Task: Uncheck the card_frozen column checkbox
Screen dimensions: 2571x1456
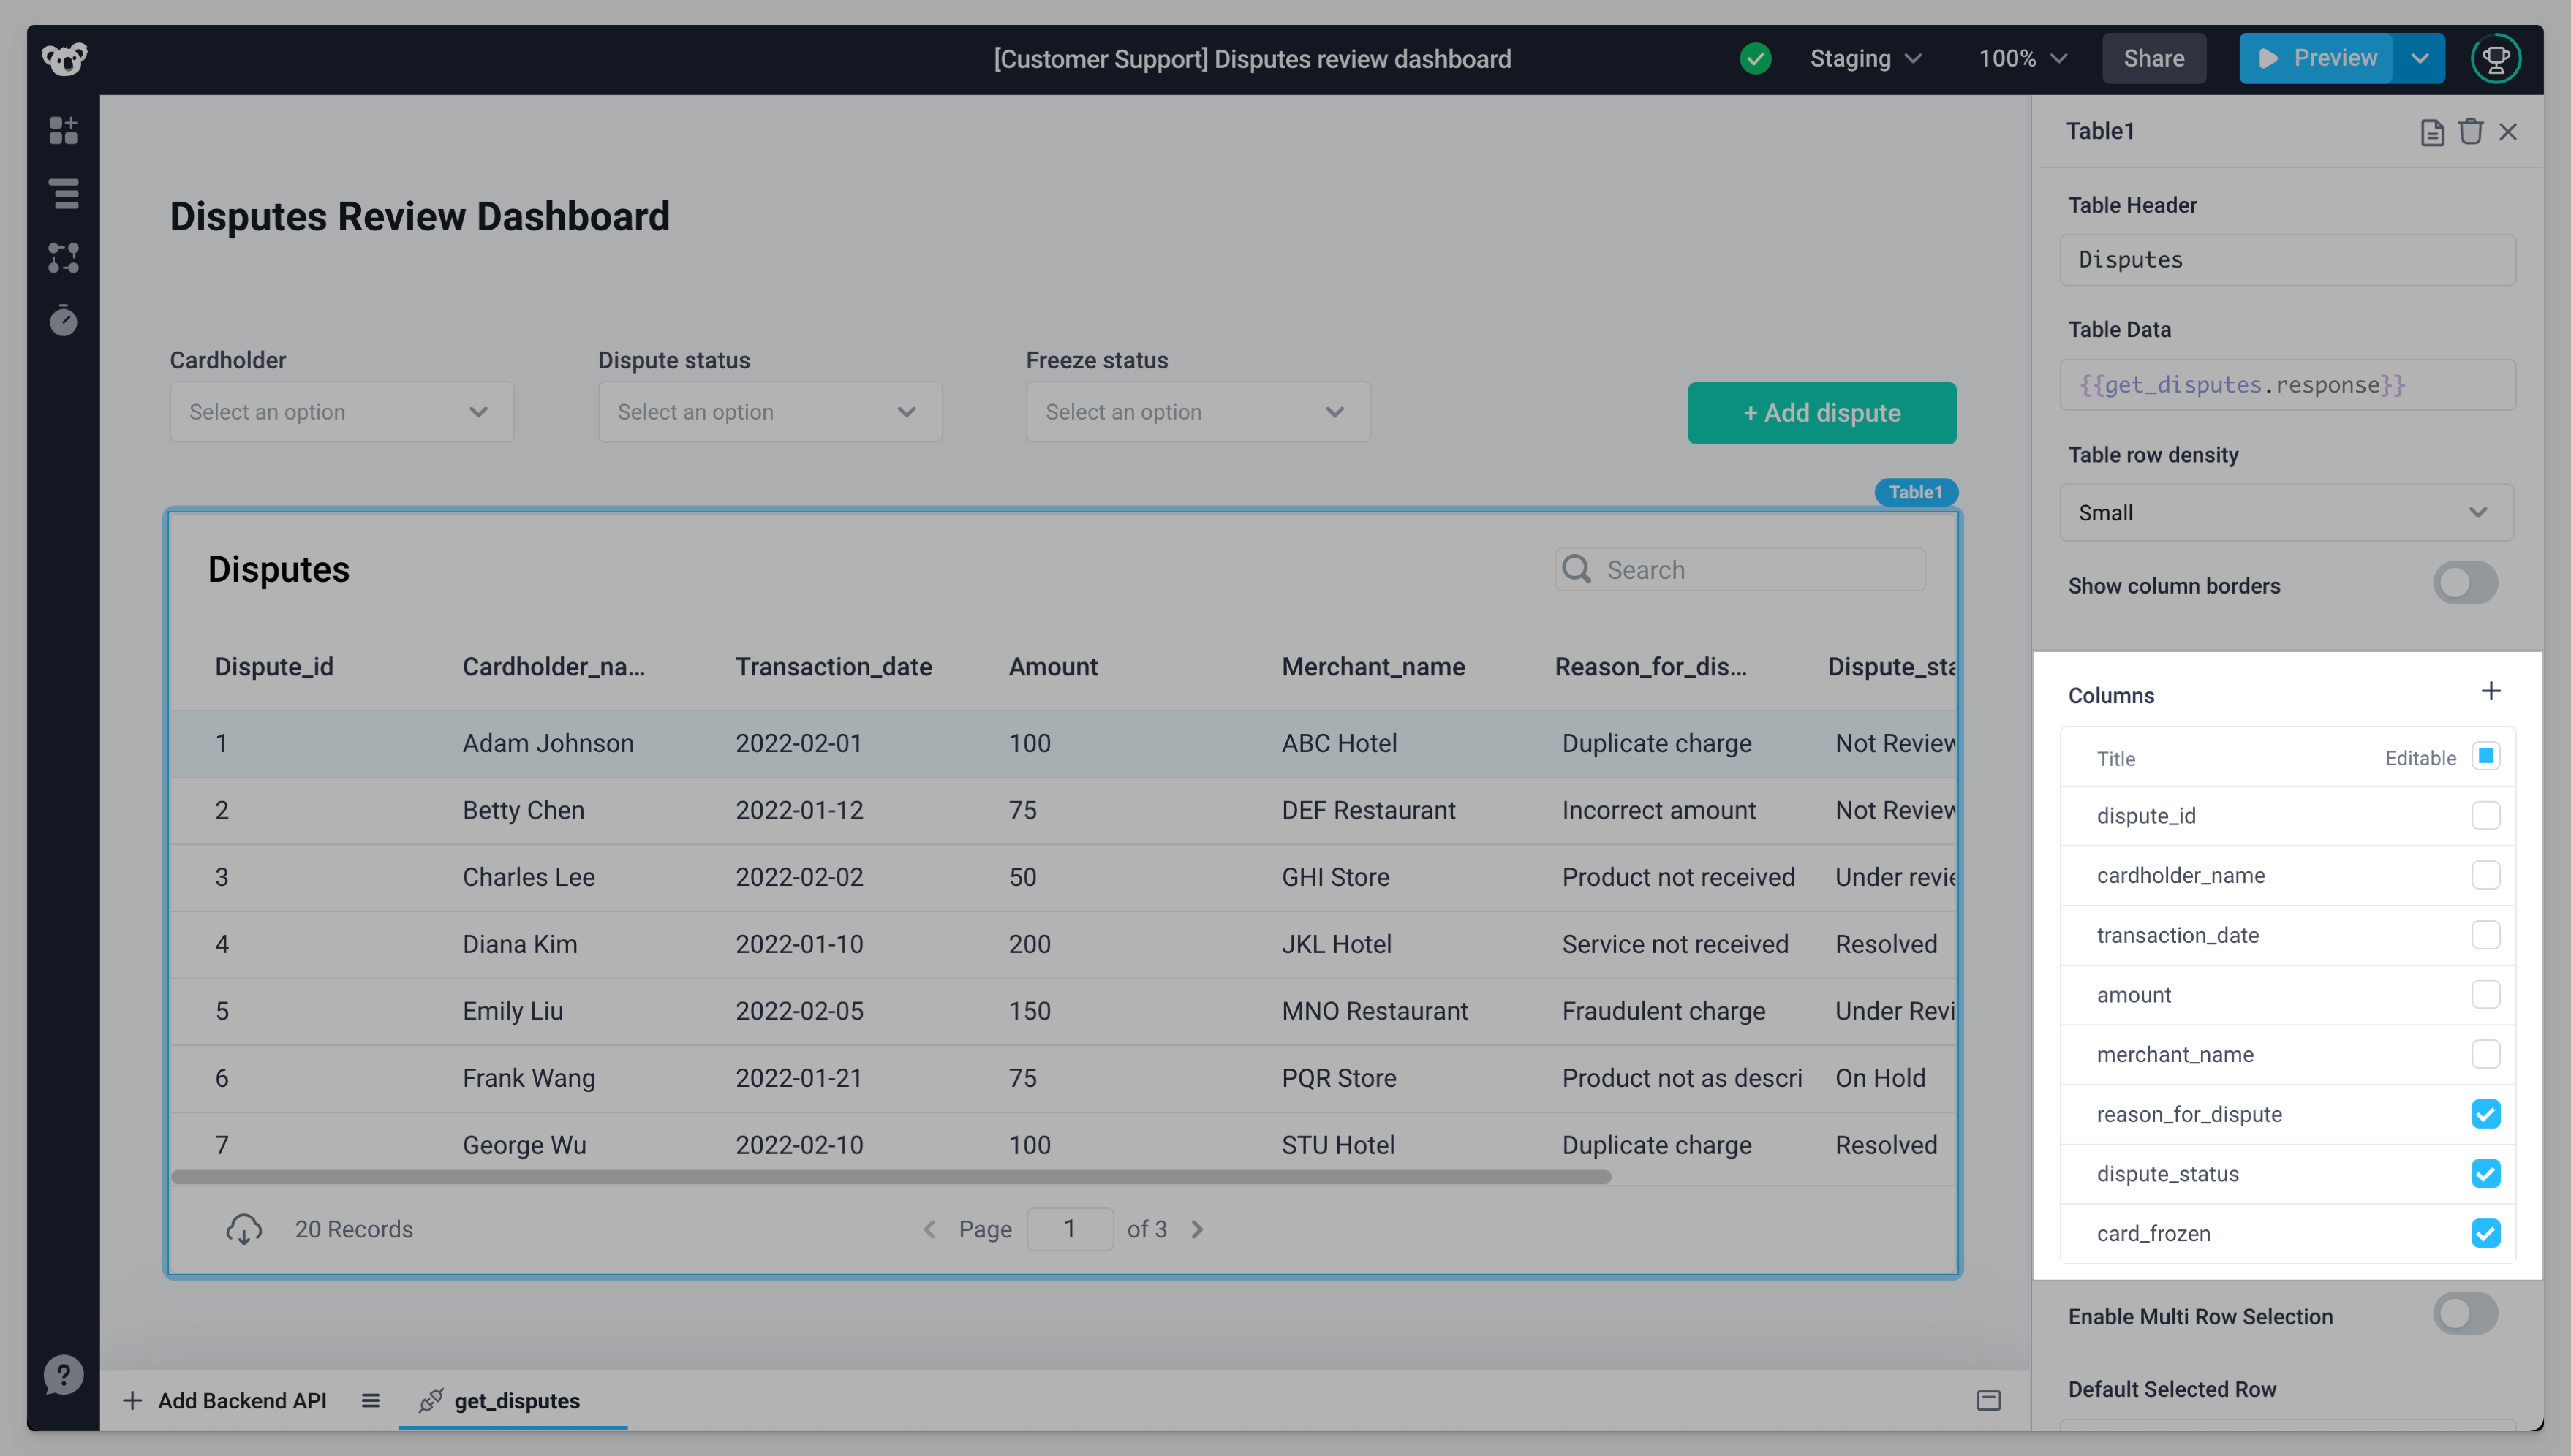Action: pyautogui.click(x=2486, y=1233)
